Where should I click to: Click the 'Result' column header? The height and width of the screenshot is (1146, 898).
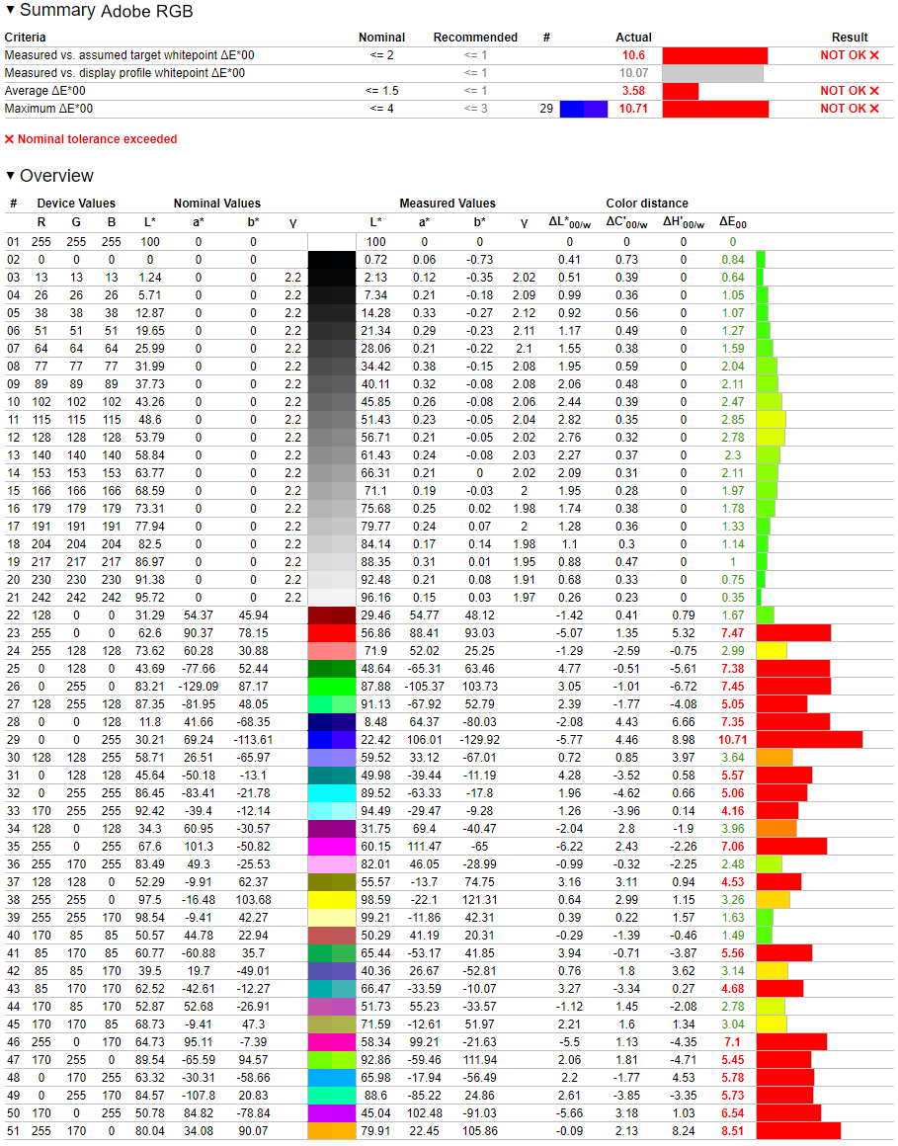click(x=850, y=38)
